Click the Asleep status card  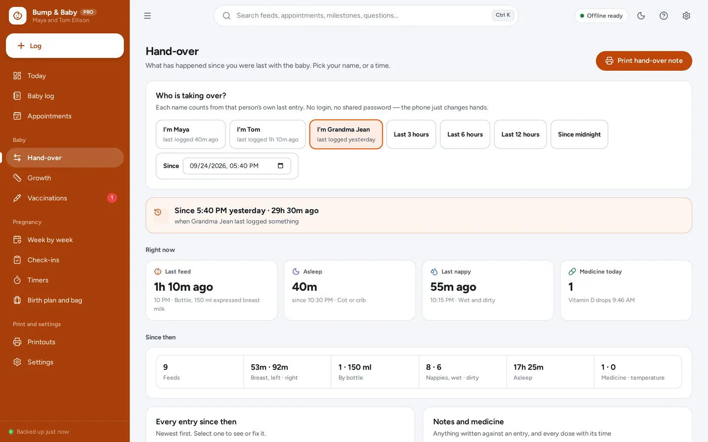349,290
